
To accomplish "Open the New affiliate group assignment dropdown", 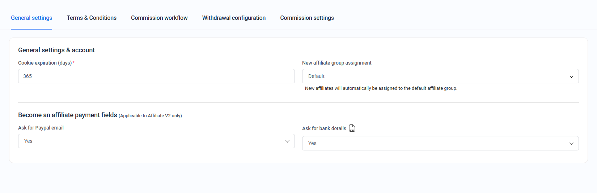I will (x=440, y=76).
